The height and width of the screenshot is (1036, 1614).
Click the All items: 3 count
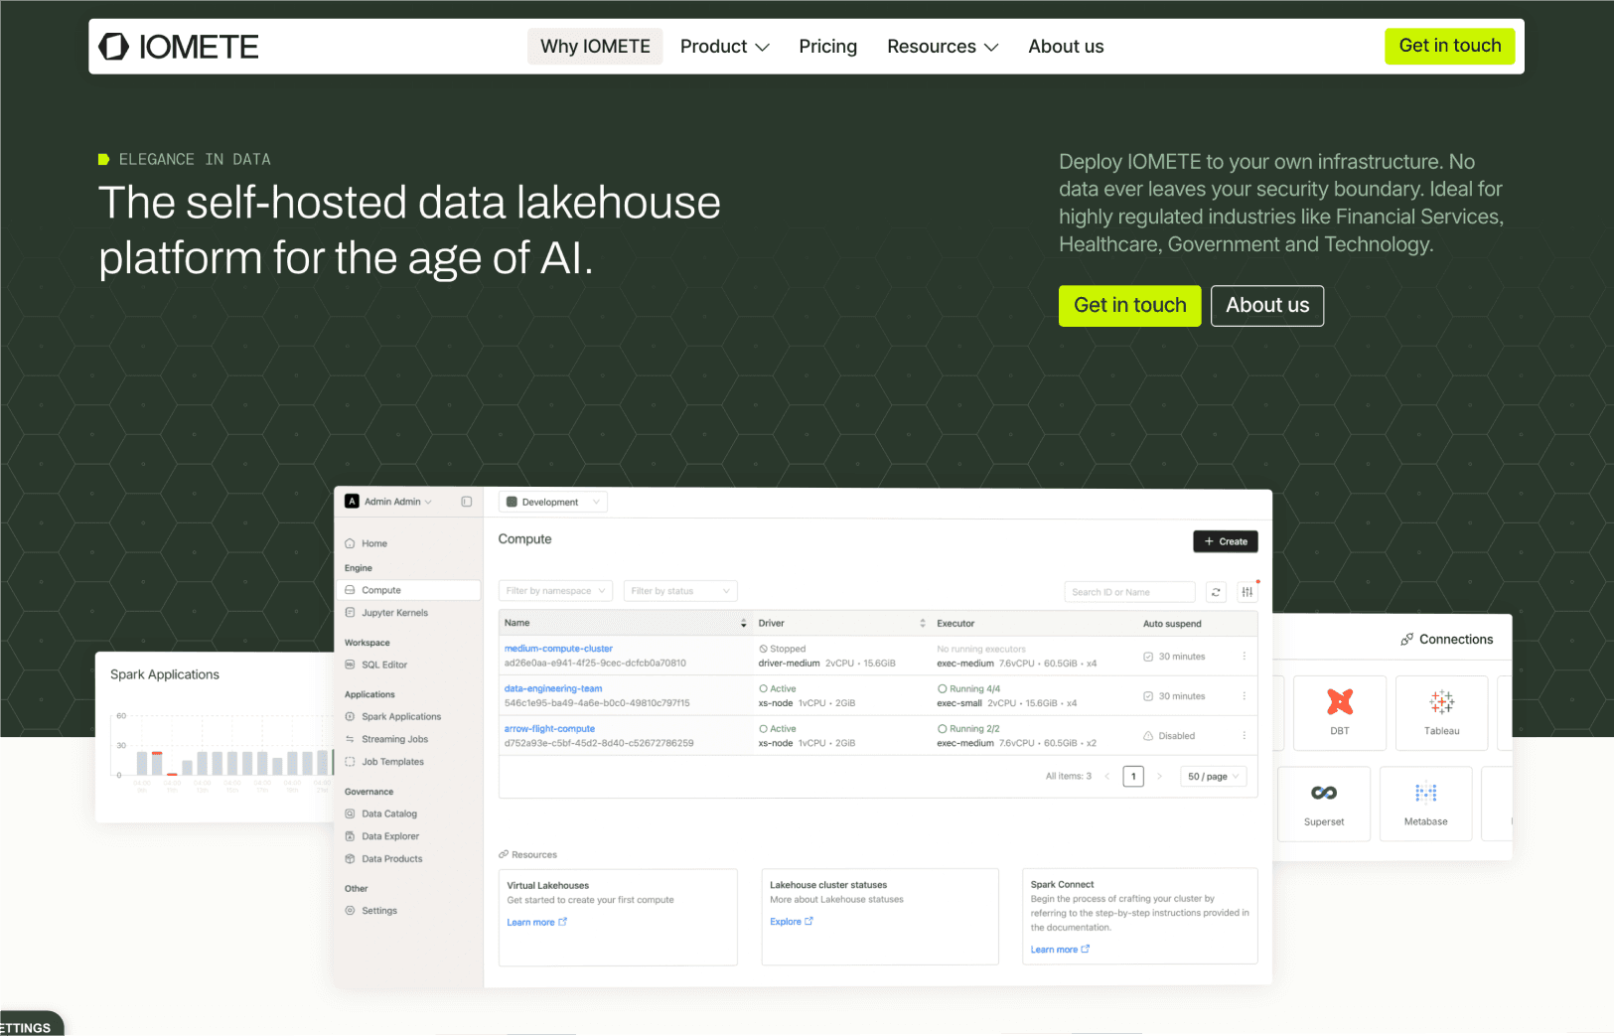[1069, 777]
